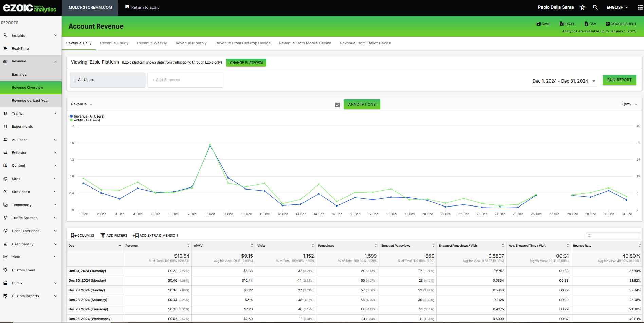Viewport: 644px width, 323px height.
Task: Click the Behavior icon in sidebar
Action: click(5, 152)
